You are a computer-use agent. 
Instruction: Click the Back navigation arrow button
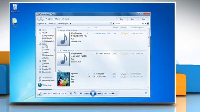(39, 19)
